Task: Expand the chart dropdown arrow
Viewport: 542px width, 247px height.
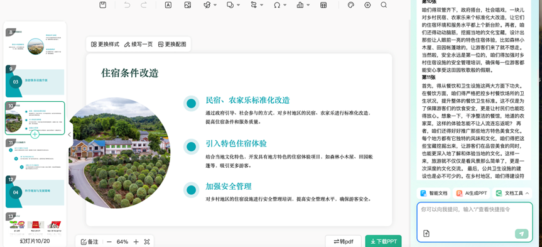Action: coord(308,5)
